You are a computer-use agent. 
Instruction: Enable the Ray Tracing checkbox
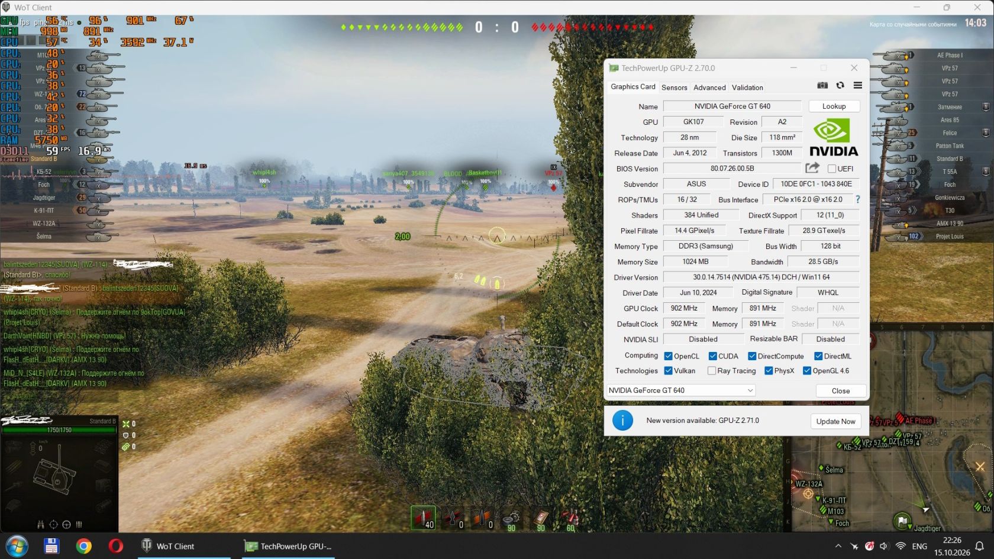click(712, 371)
